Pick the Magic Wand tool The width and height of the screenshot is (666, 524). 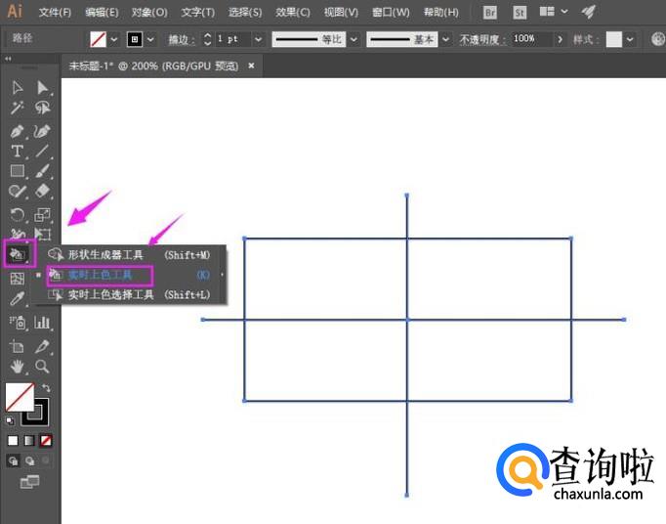point(17,109)
